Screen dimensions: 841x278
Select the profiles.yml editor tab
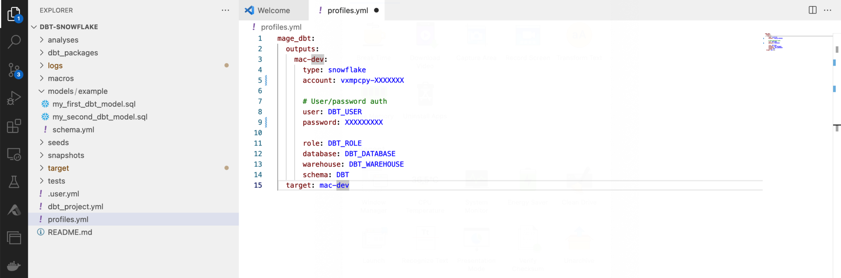[347, 10]
